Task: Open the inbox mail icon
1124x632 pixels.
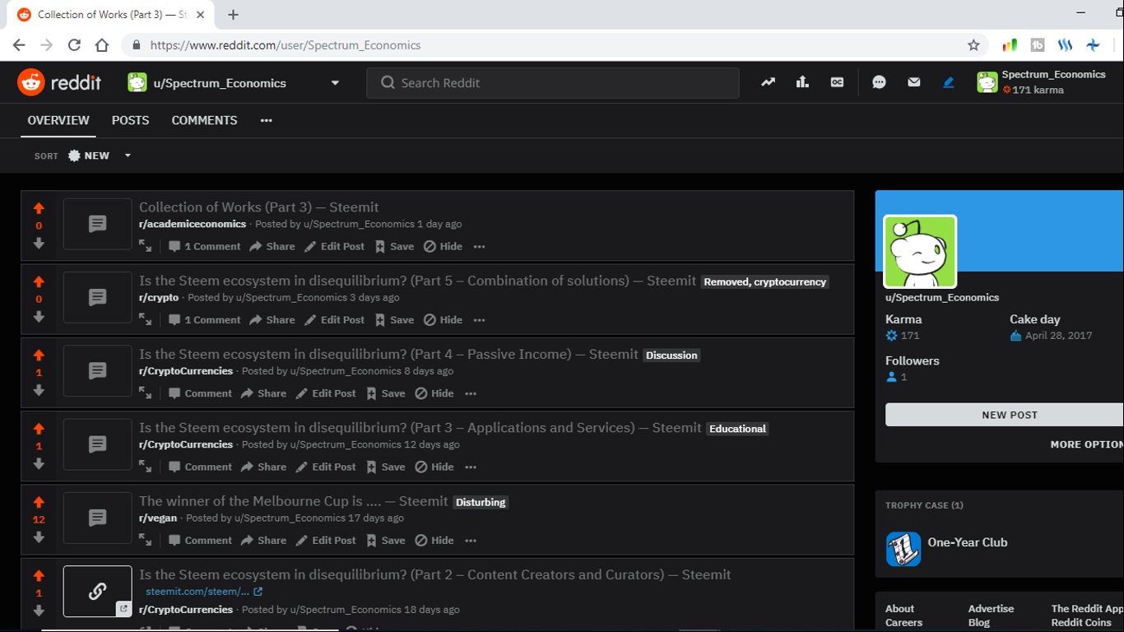Action: [913, 82]
